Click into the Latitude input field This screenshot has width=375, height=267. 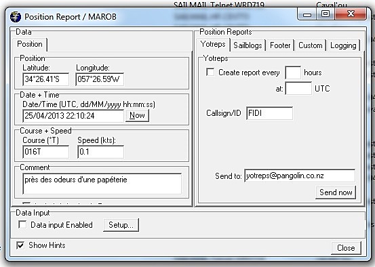coord(46,79)
